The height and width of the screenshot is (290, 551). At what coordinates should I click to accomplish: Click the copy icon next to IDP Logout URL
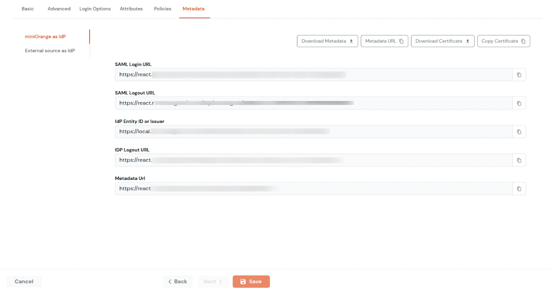519,160
